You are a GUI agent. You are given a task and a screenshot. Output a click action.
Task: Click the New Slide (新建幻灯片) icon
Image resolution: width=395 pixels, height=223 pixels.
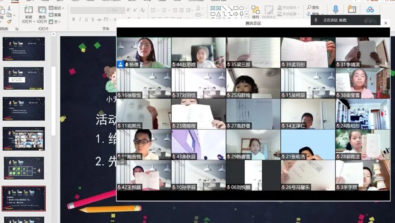[28, 10]
